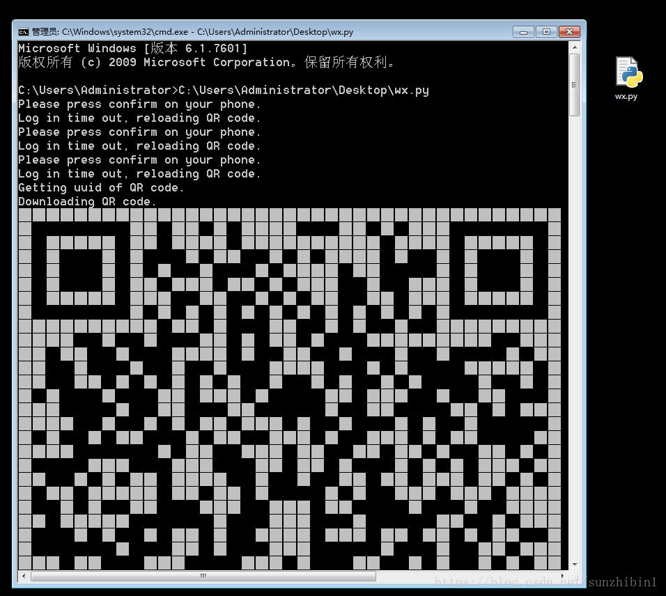Select the wx.py filename label
This screenshot has height=596, width=666.
(626, 96)
